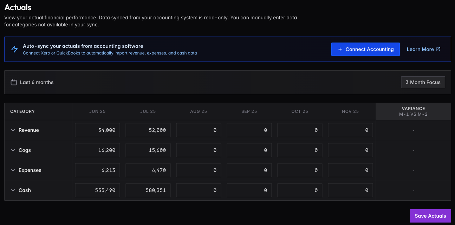Open the Last 6 months date range
The image size is (455, 225).
(x=37, y=82)
